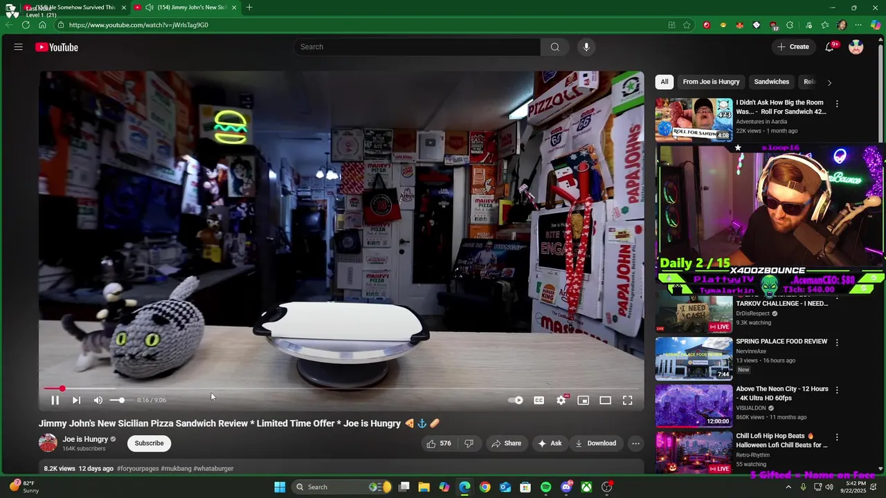The height and width of the screenshot is (498, 886).
Task: Mute the video speaker icon
Action: pyautogui.click(x=98, y=400)
